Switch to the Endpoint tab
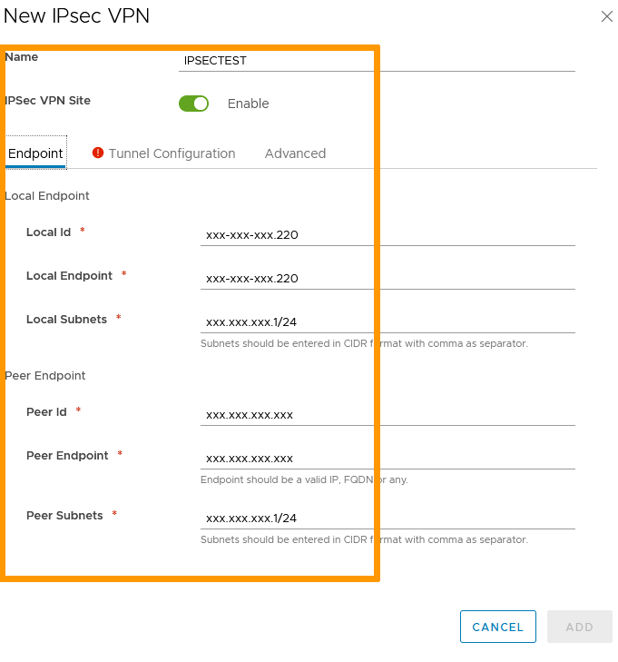Image resolution: width=618 pixels, height=662 pixels. point(35,153)
